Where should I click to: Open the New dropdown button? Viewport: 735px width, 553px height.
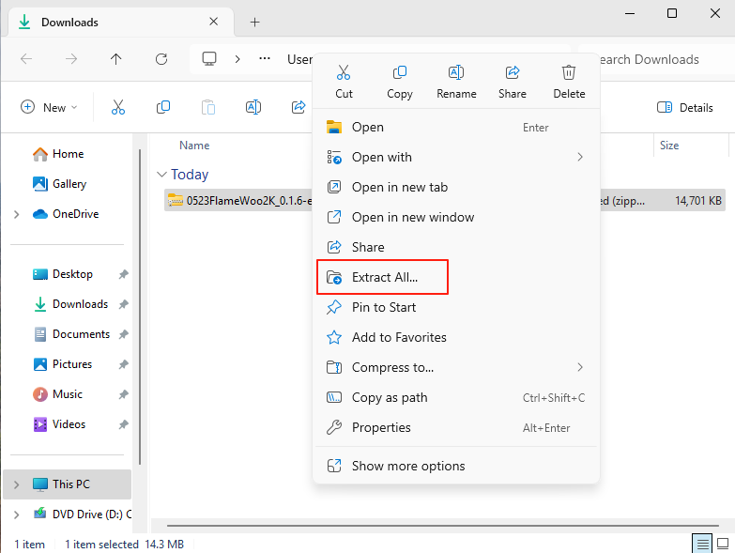point(50,108)
